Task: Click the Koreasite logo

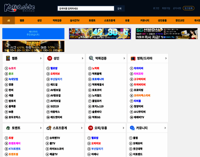Action: (19, 8)
